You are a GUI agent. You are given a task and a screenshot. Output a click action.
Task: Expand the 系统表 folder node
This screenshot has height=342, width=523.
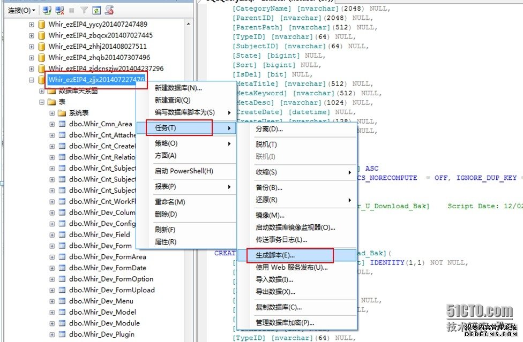pos(52,113)
